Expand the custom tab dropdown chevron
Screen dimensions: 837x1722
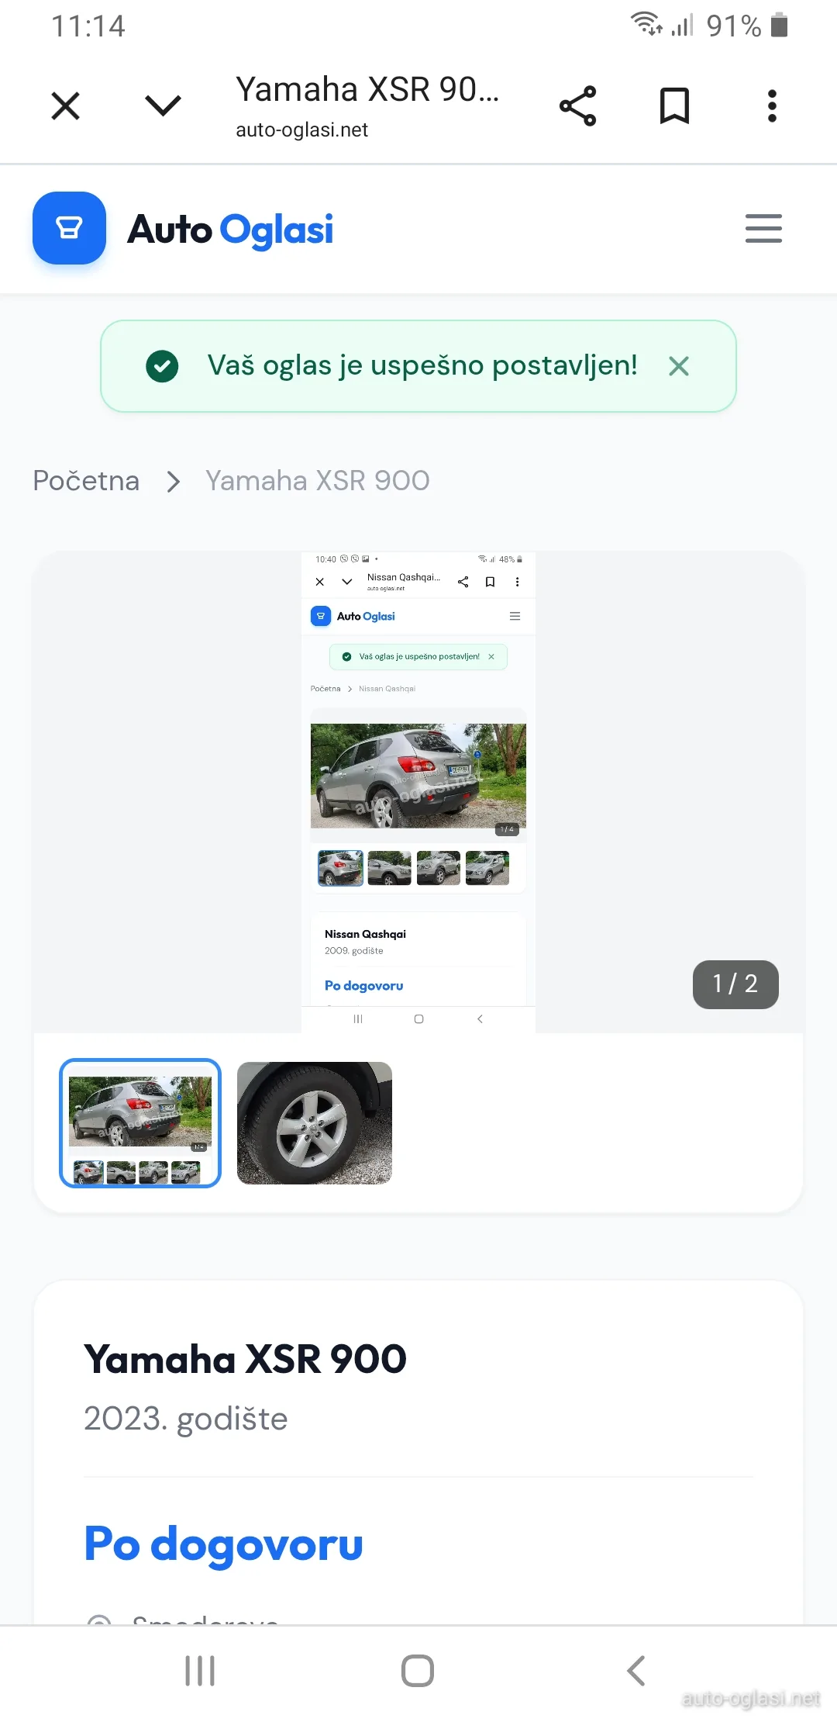coord(163,105)
